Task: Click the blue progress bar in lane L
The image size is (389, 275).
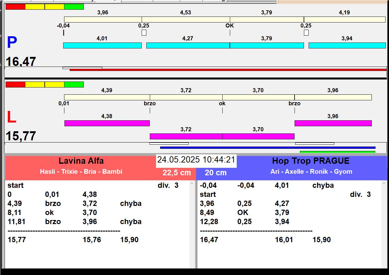Action: click(268, 147)
